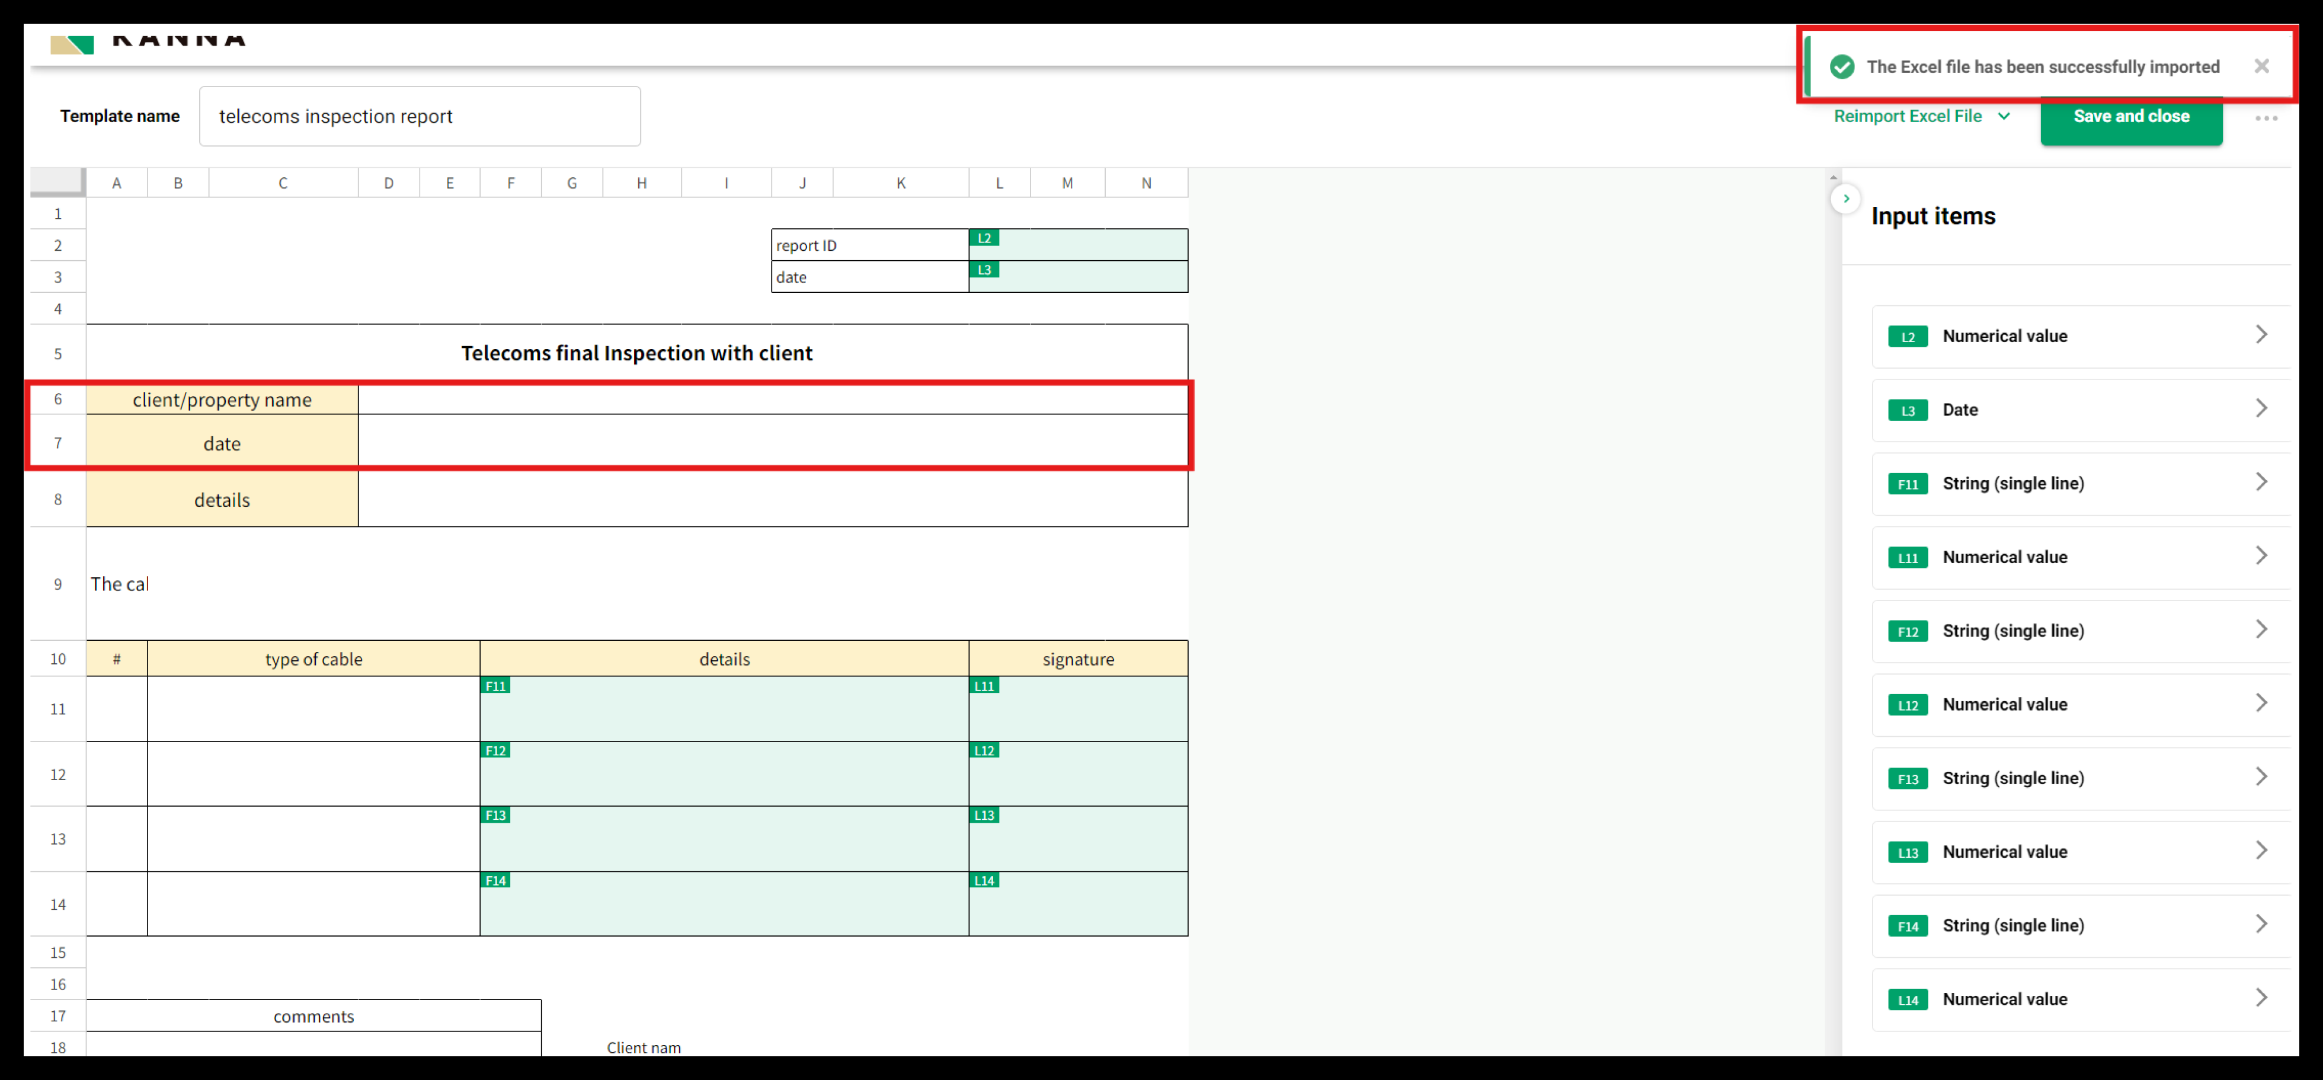Click the F11 tag in details column

click(495, 686)
